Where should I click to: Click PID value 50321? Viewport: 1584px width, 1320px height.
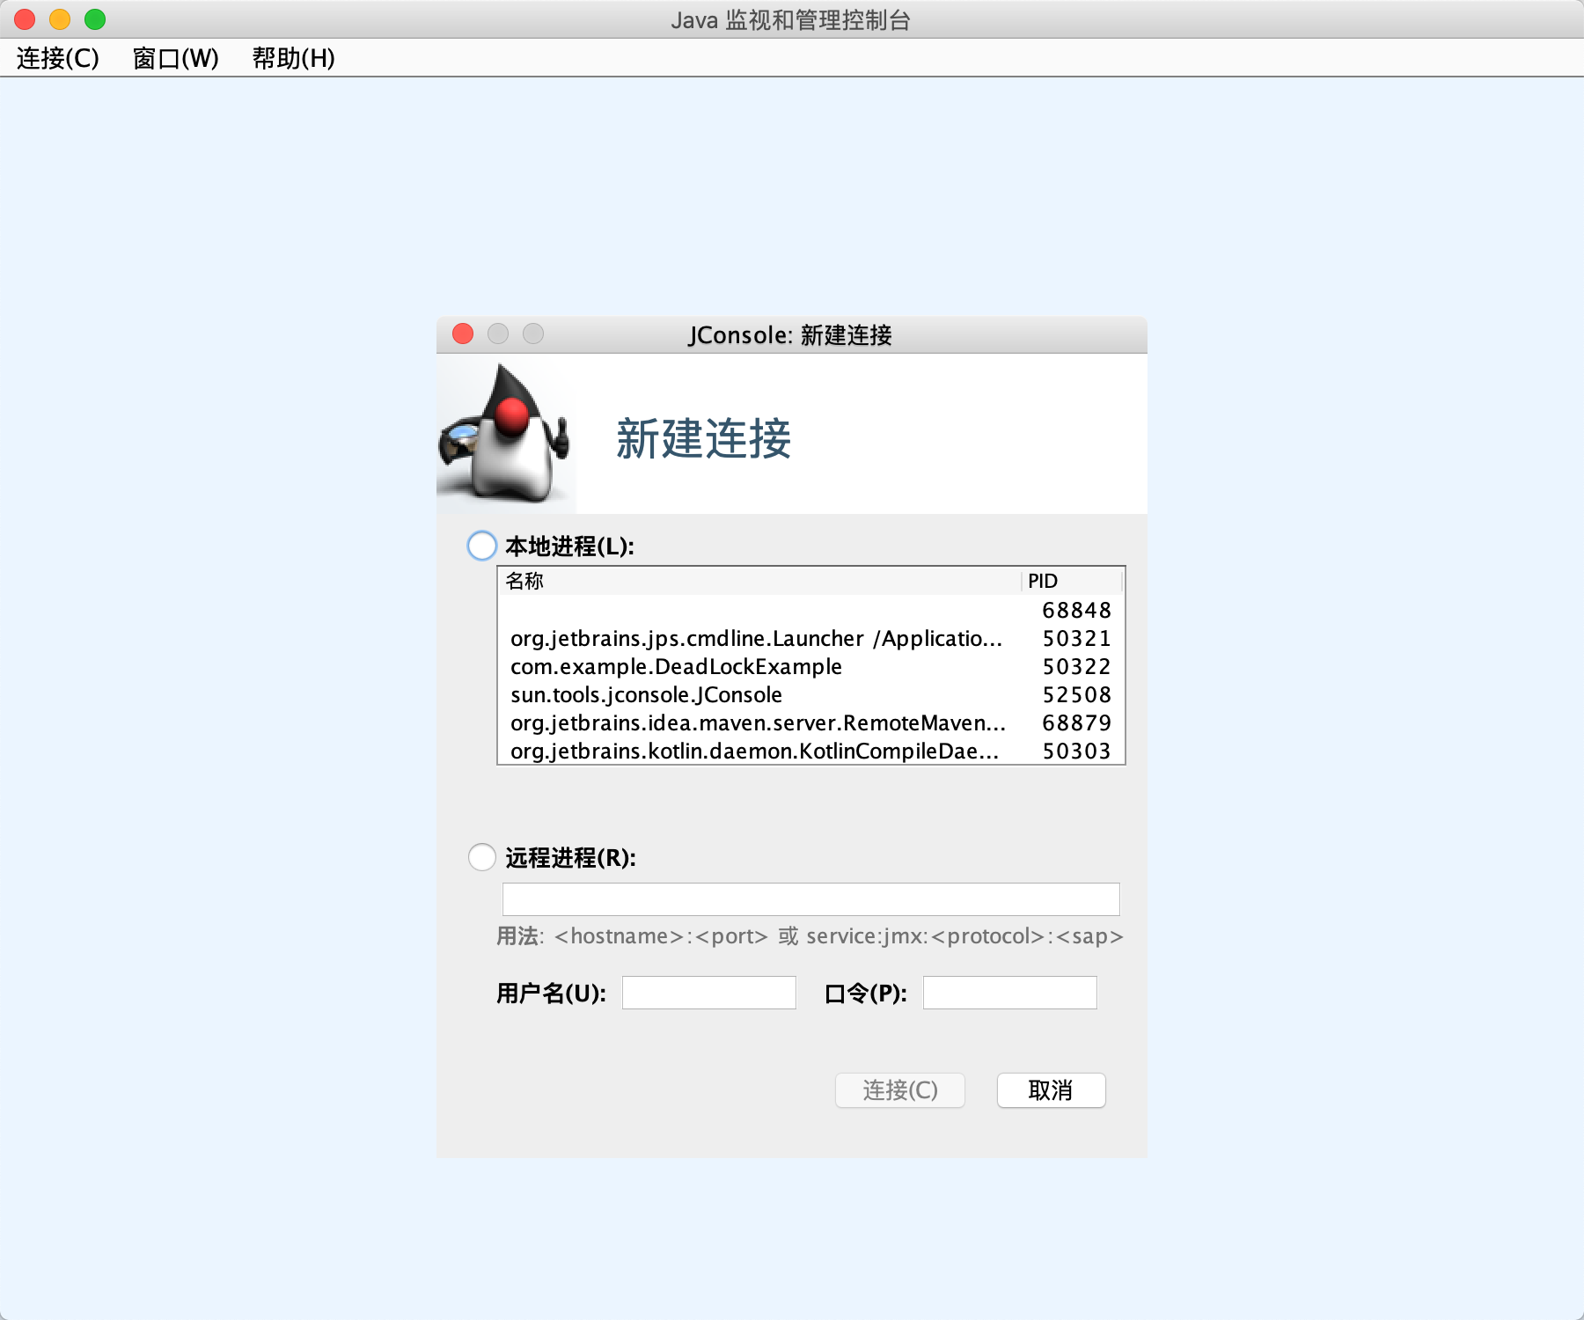[1076, 638]
